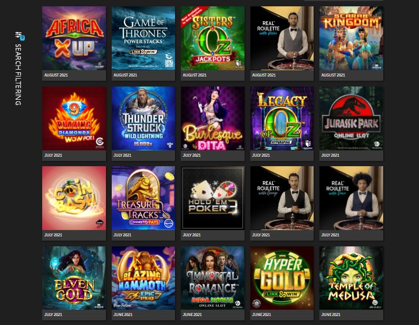Open the search filtering sliders icon
This screenshot has width=419, height=325.
tap(18, 35)
